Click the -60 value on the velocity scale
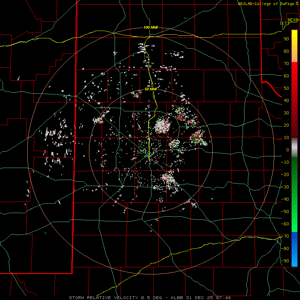This screenshot has width=300, height=300. point(285,224)
